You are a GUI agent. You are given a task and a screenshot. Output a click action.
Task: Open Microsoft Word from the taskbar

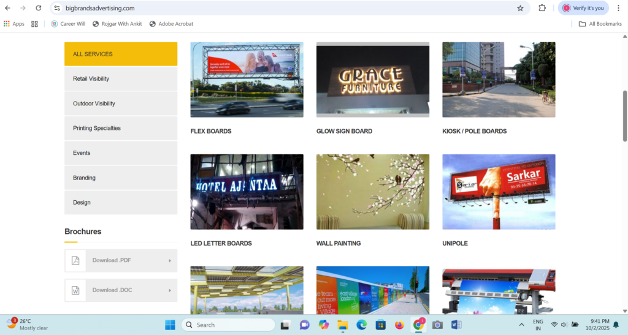456,325
